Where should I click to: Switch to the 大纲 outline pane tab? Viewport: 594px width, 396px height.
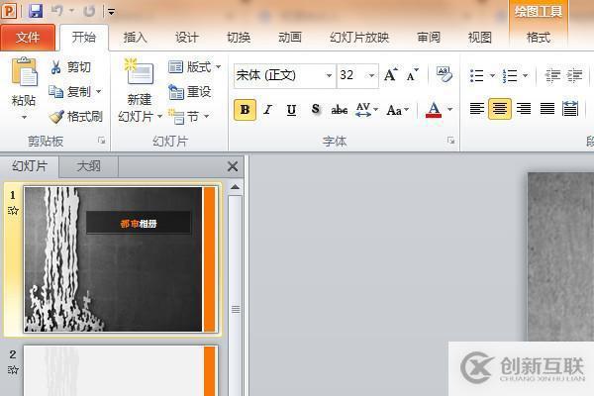89,166
